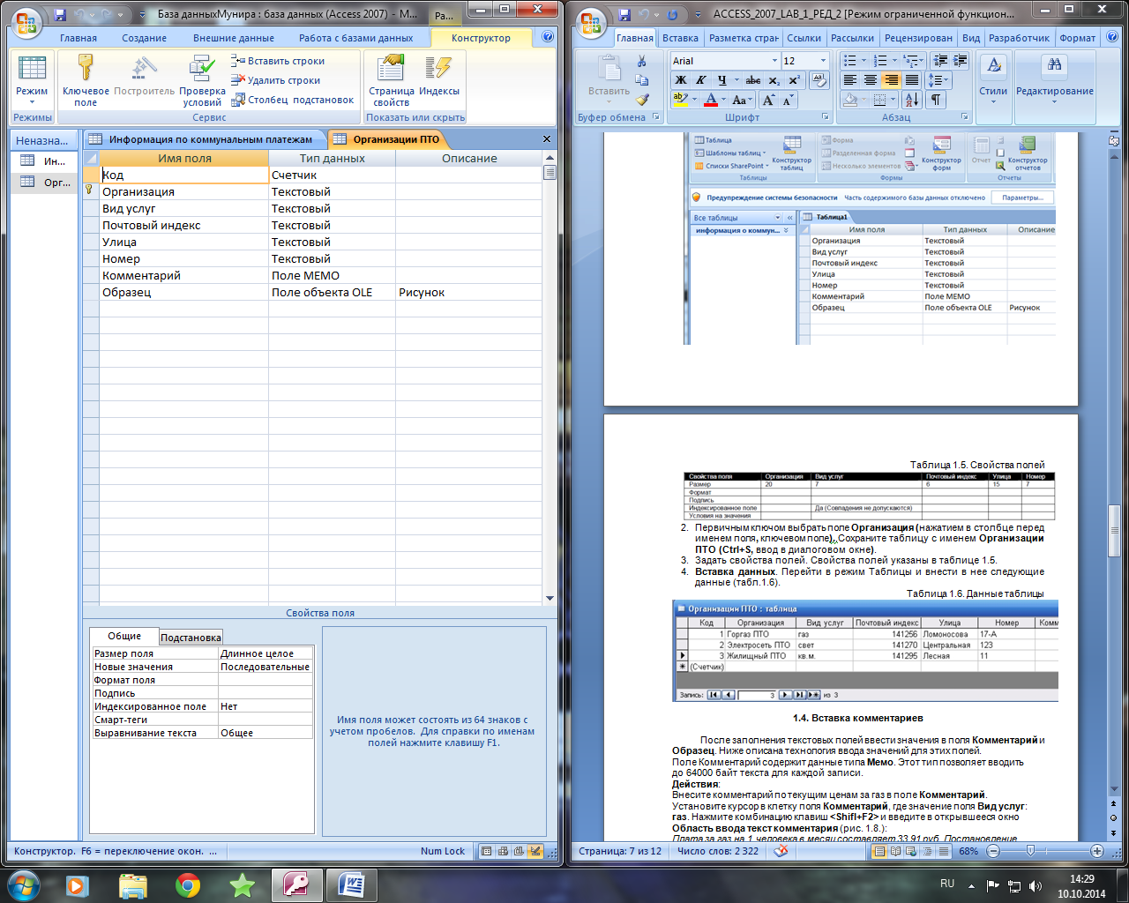Open Страница свойств in Access

coord(391,80)
